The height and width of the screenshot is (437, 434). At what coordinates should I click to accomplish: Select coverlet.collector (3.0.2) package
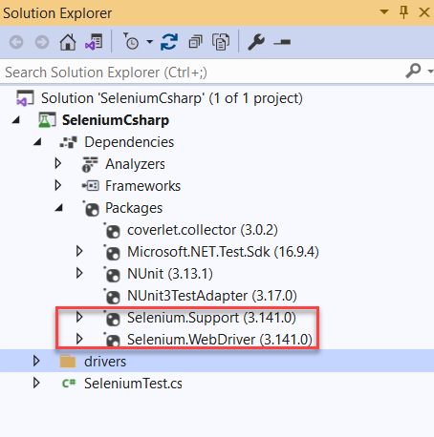click(203, 230)
